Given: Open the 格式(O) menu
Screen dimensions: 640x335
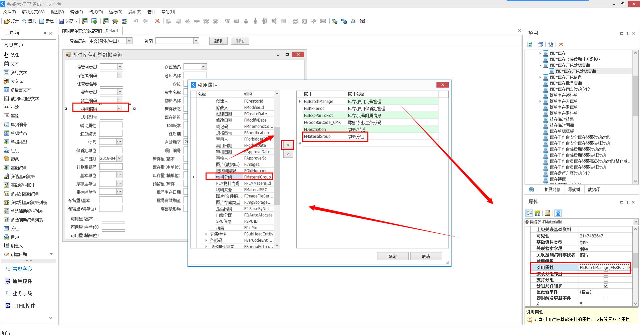Looking at the screenshot, I should (96, 12).
